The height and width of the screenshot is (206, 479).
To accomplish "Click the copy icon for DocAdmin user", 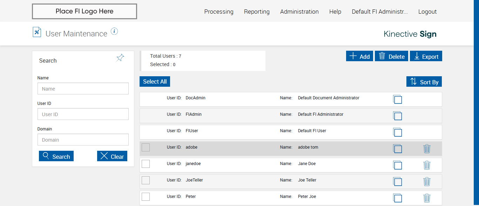I will [x=397, y=99].
